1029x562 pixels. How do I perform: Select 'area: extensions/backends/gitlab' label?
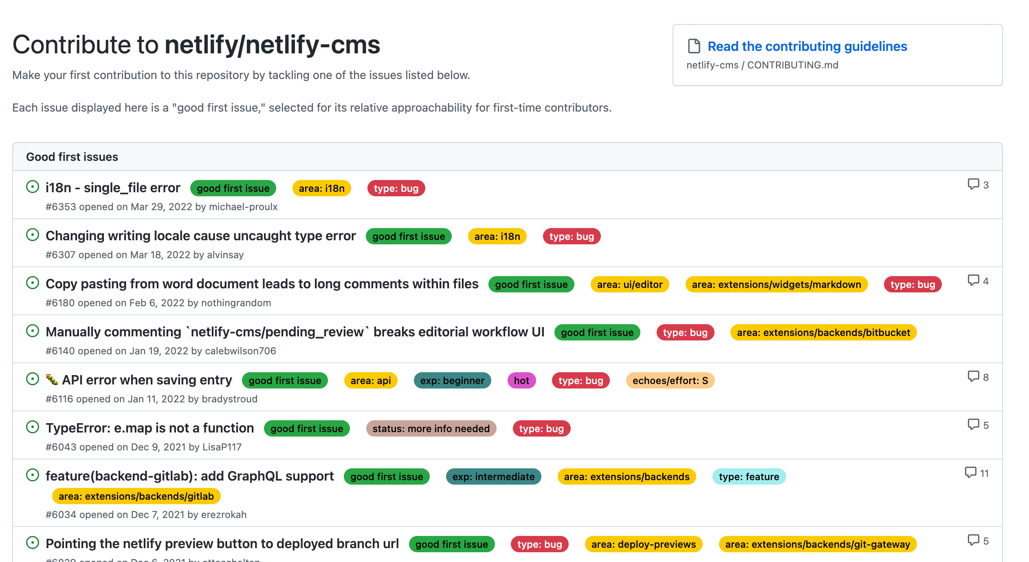(136, 496)
